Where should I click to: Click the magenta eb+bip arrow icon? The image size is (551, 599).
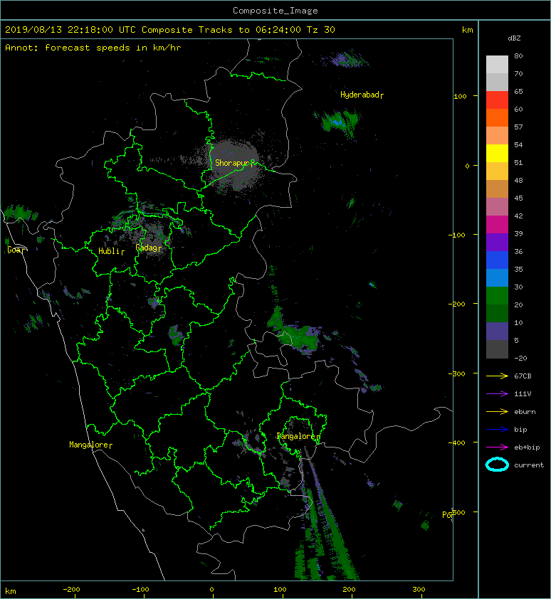[x=497, y=447]
